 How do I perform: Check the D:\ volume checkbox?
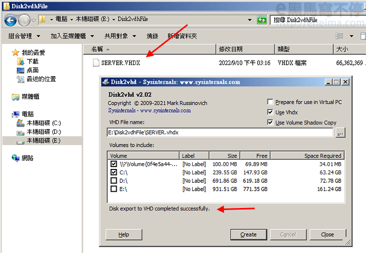(x=114, y=181)
